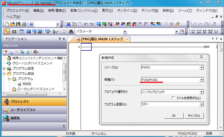Click OK in the 新規作成 dialog
This screenshot has width=224, height=137.
pyautogui.click(x=174, y=116)
